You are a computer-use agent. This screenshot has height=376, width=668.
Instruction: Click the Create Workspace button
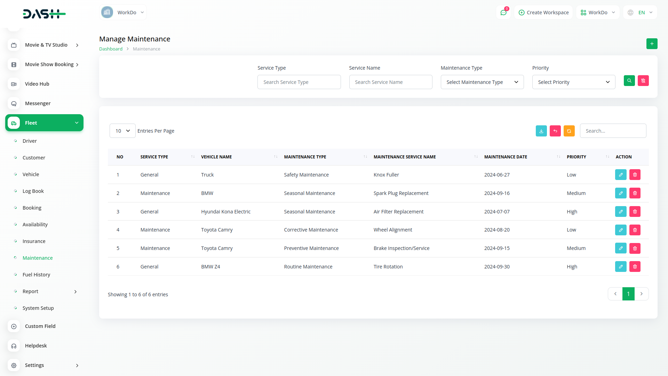pyautogui.click(x=543, y=13)
